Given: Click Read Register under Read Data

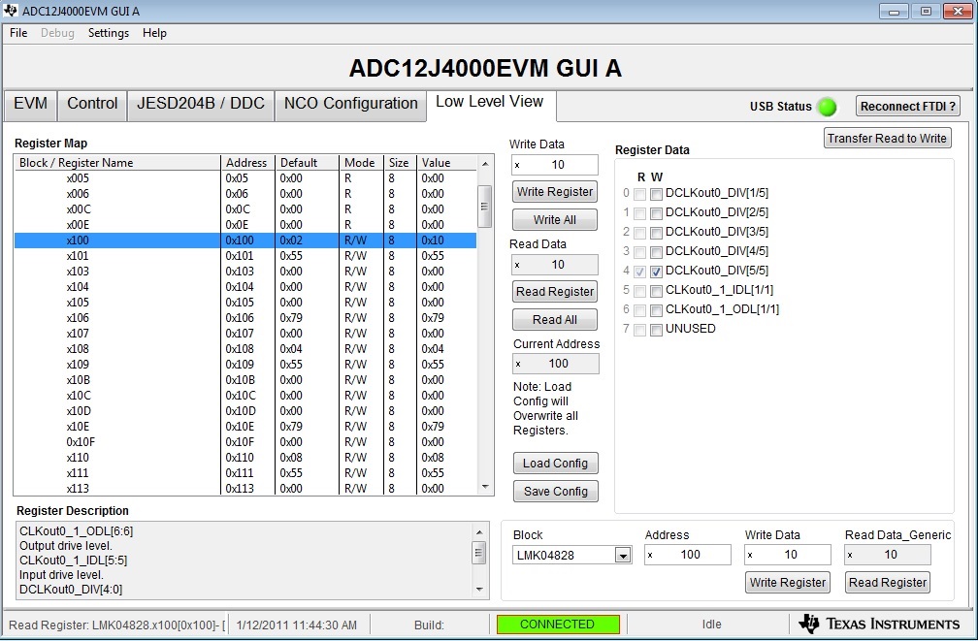Looking at the screenshot, I should 555,291.
